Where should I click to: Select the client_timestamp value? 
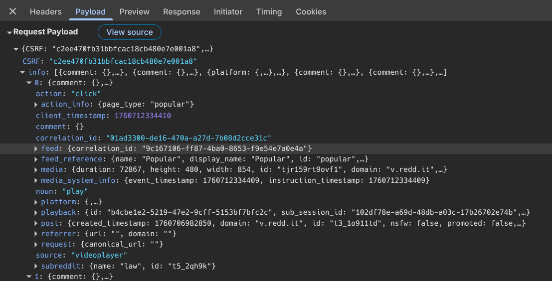[143, 116]
